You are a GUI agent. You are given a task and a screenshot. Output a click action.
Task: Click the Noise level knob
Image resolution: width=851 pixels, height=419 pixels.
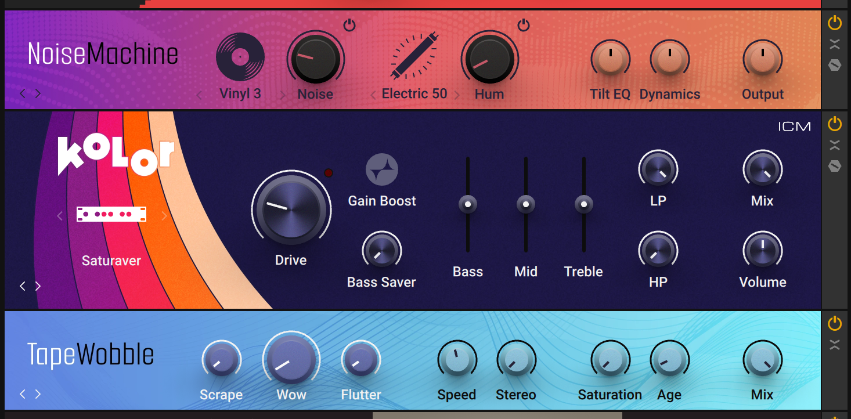coord(315,59)
